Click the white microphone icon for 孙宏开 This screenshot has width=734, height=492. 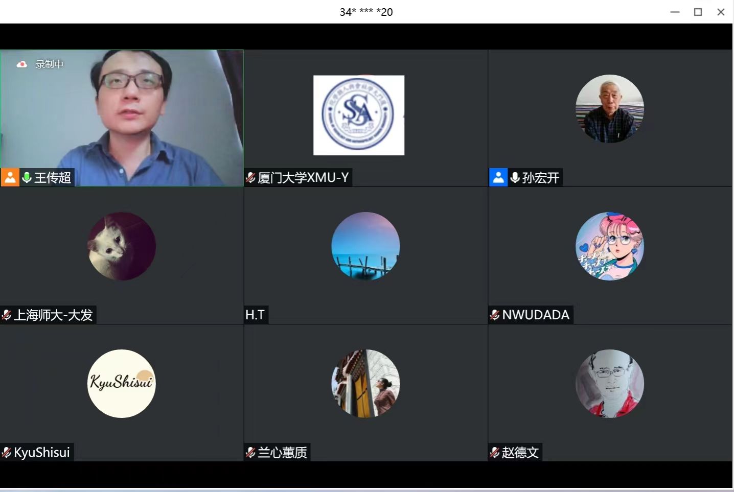pyautogui.click(x=515, y=177)
